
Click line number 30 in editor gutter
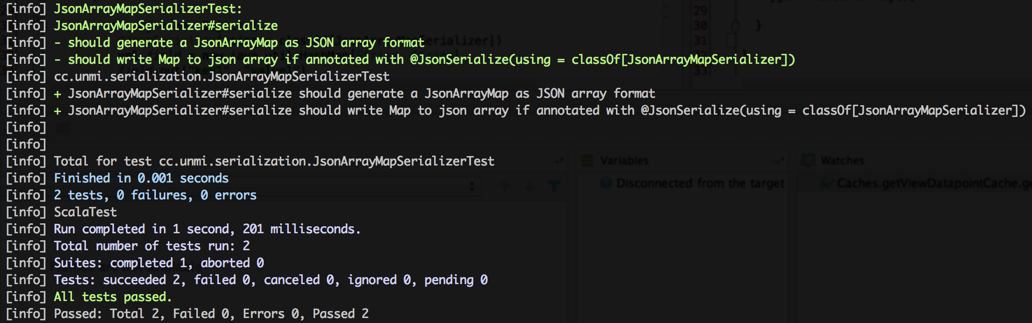(x=700, y=25)
